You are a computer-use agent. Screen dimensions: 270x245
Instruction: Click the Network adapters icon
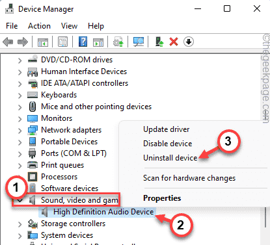pyautogui.click(x=33, y=130)
